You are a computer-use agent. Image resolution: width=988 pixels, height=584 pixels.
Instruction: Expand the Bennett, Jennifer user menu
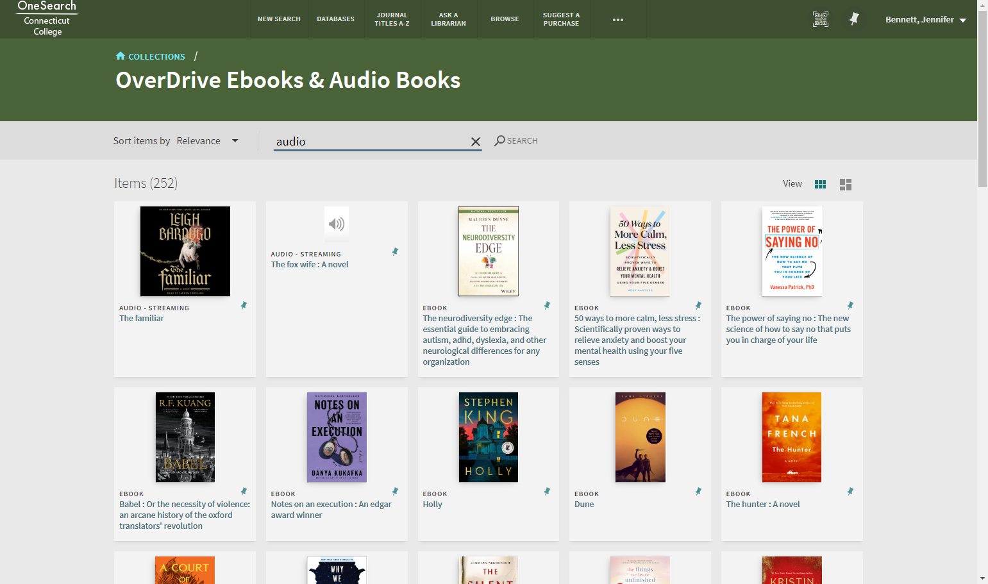(x=925, y=20)
